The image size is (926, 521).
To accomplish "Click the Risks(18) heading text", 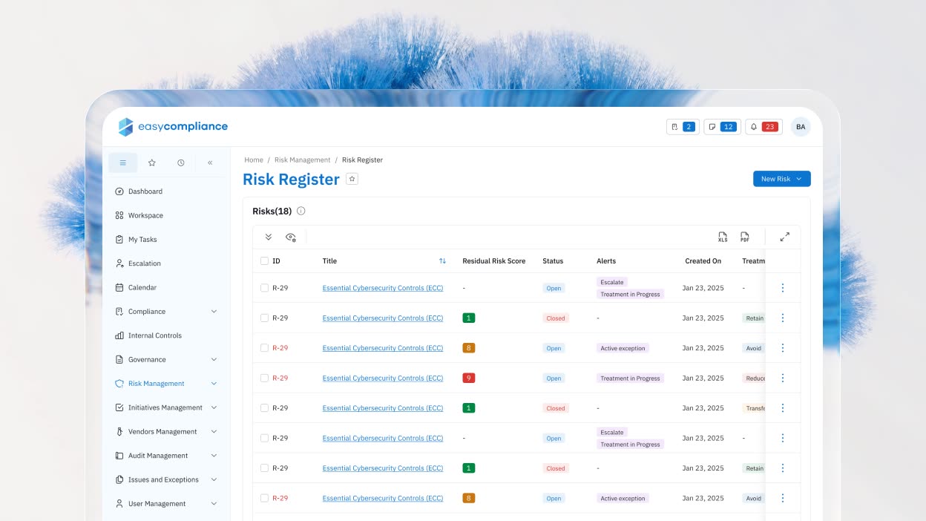I will (272, 211).
